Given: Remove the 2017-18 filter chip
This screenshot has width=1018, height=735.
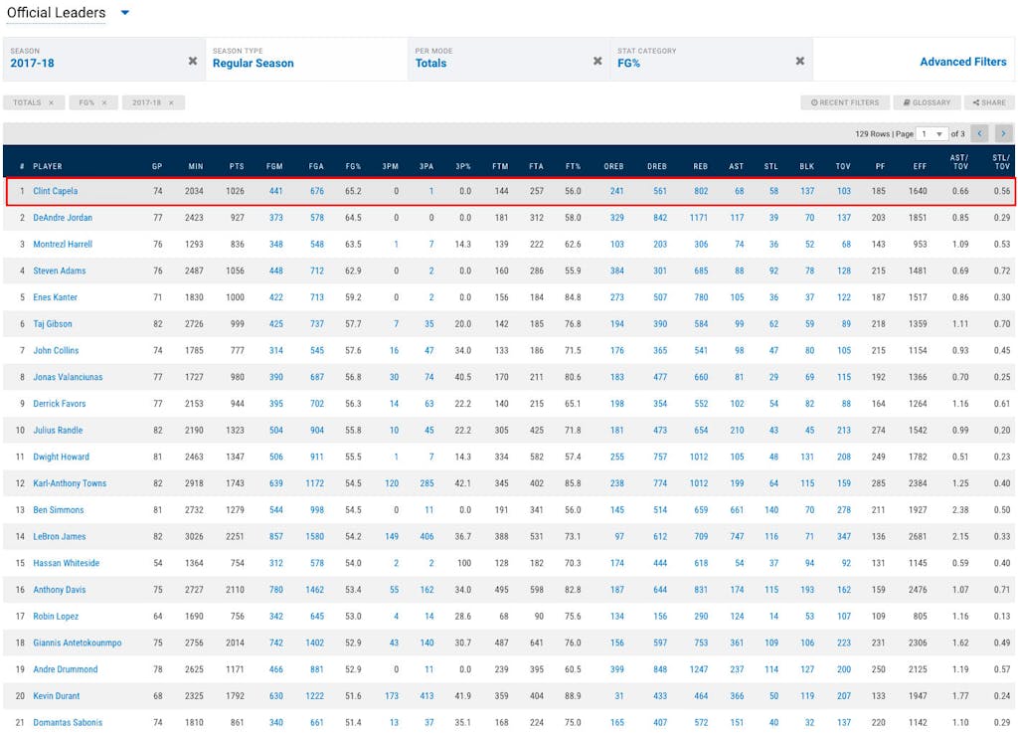Looking at the screenshot, I should (171, 102).
